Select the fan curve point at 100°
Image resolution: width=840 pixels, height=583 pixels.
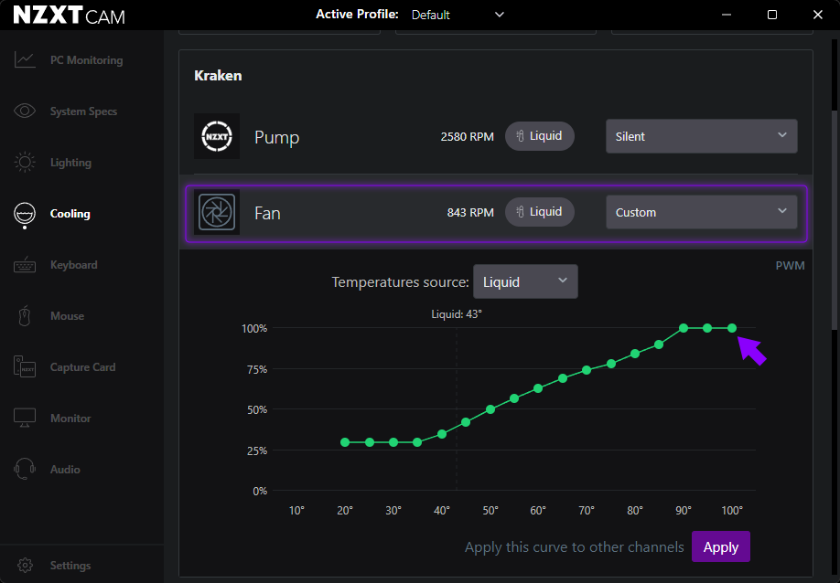pyautogui.click(x=732, y=328)
